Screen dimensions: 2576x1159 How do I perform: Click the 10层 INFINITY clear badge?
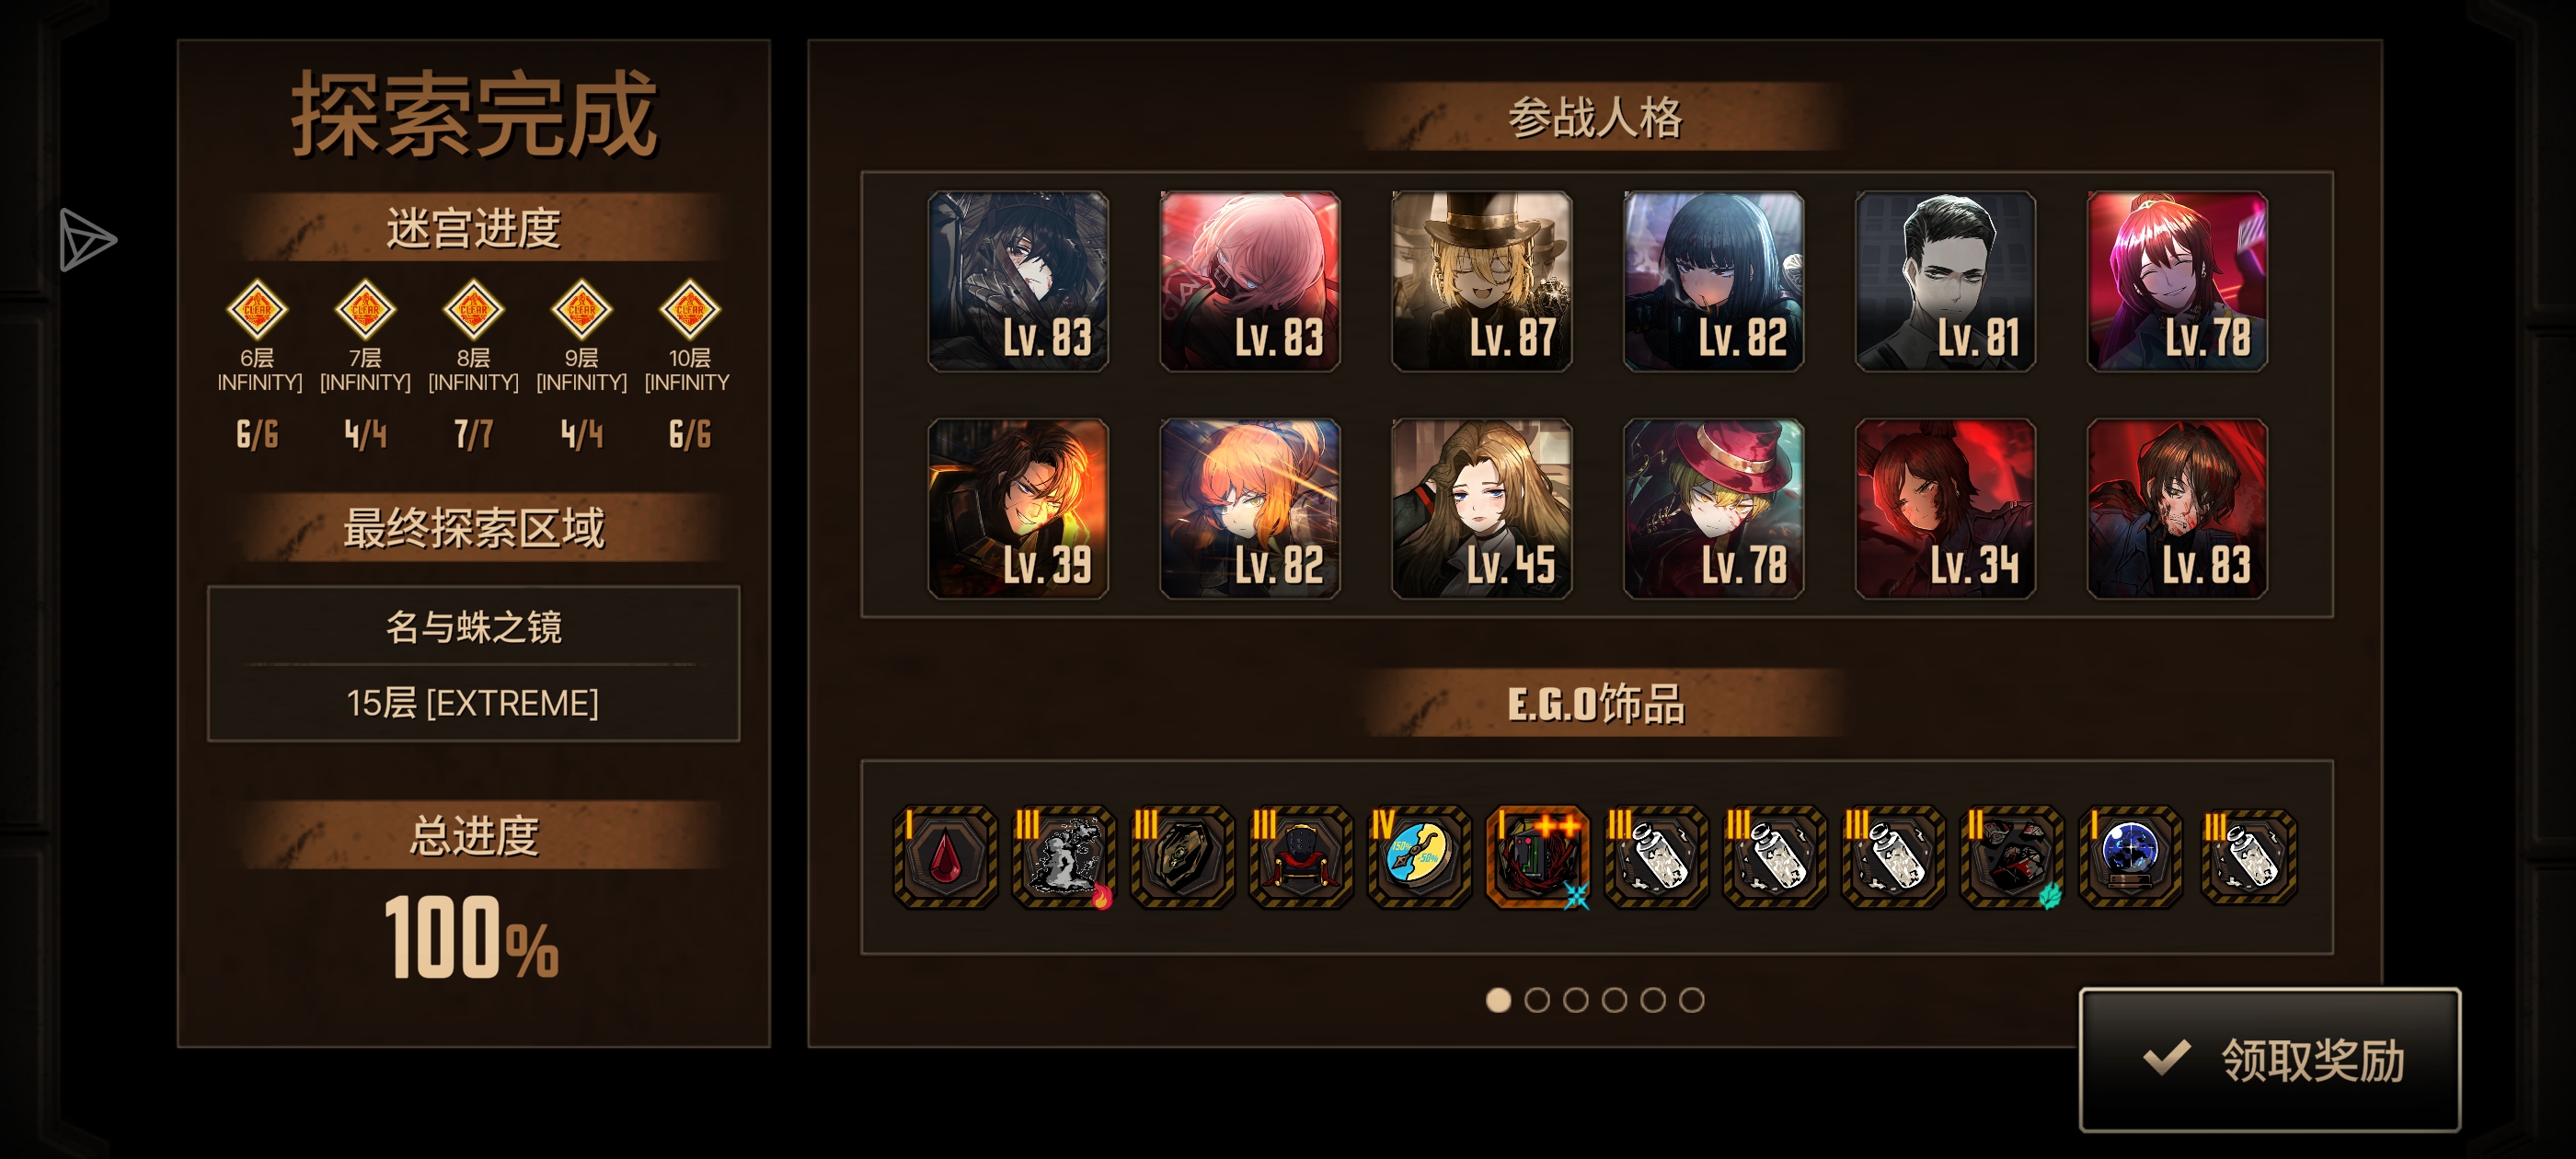689,309
